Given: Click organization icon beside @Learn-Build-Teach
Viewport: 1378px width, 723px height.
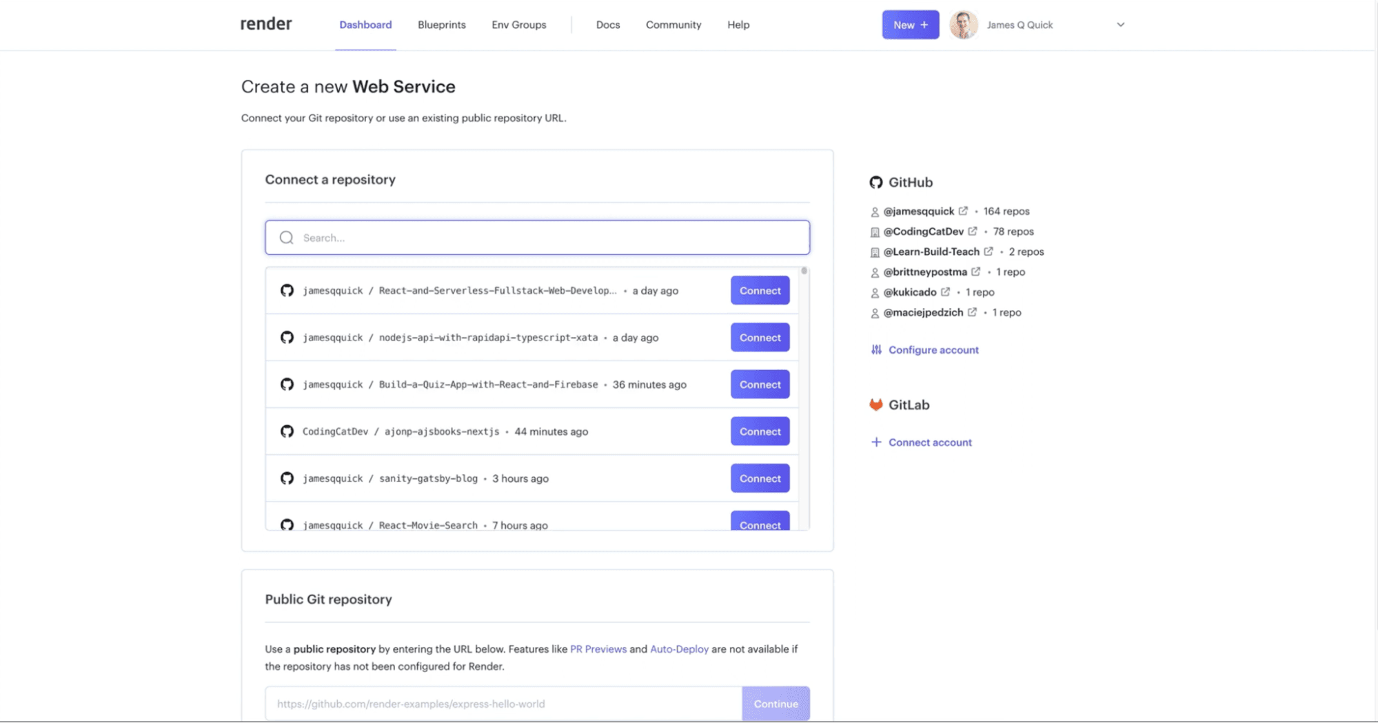Looking at the screenshot, I should (875, 252).
